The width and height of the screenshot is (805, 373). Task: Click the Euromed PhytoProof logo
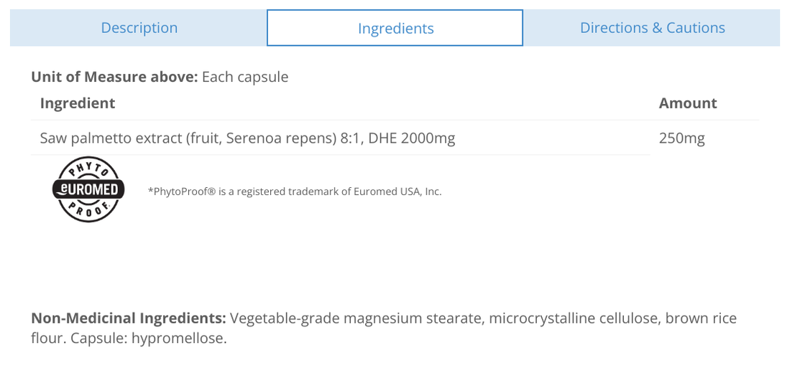pyautogui.click(x=88, y=189)
